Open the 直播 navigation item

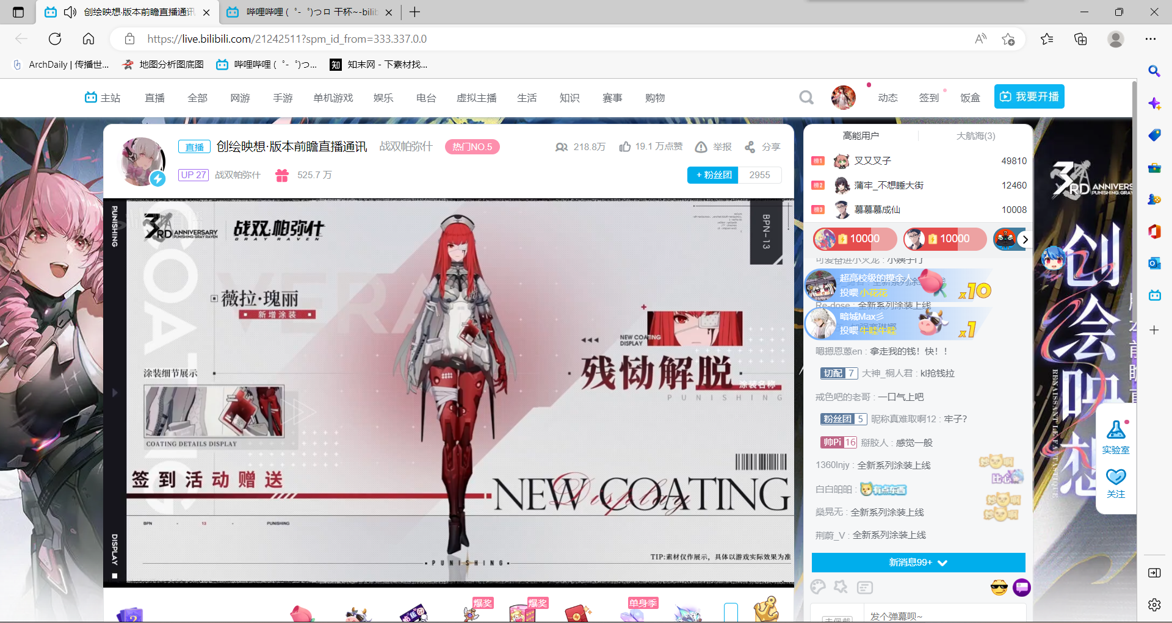coord(155,98)
